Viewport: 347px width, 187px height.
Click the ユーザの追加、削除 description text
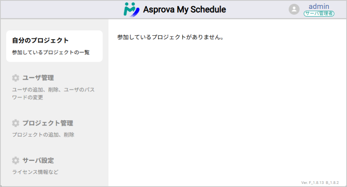point(53,94)
